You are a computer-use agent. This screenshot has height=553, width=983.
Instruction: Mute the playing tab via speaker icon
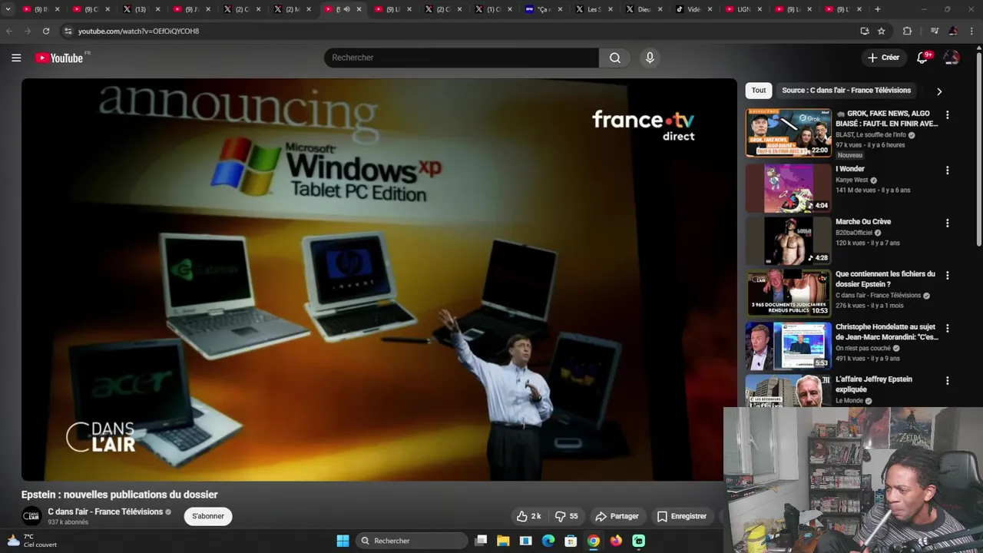click(x=346, y=9)
